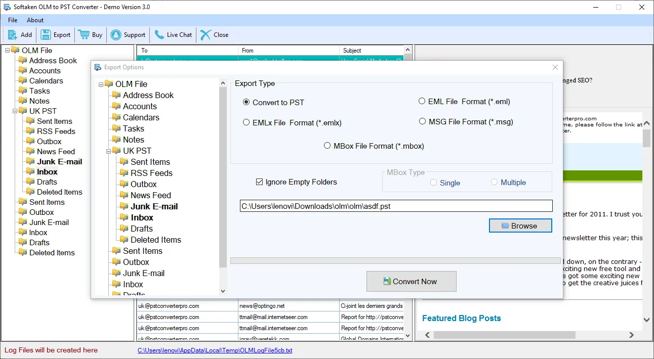654x359 pixels.
Task: Select the Convert to PST option
Action: 247,102
